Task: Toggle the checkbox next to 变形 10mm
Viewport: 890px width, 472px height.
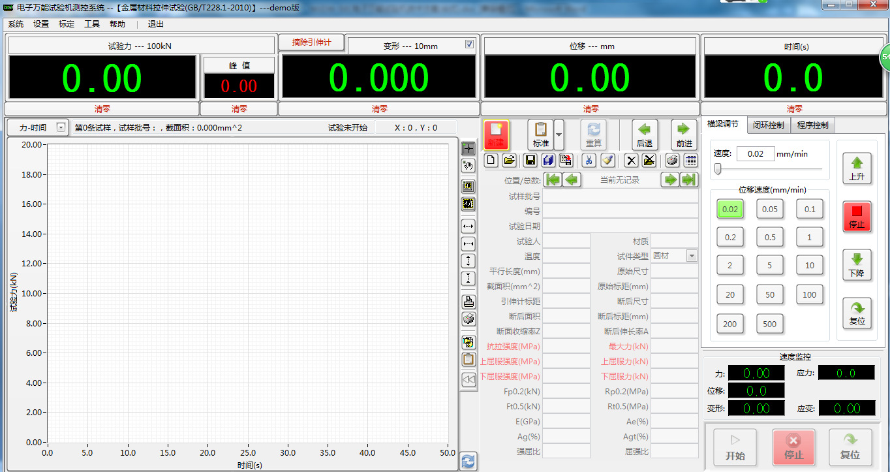Action: [x=469, y=44]
